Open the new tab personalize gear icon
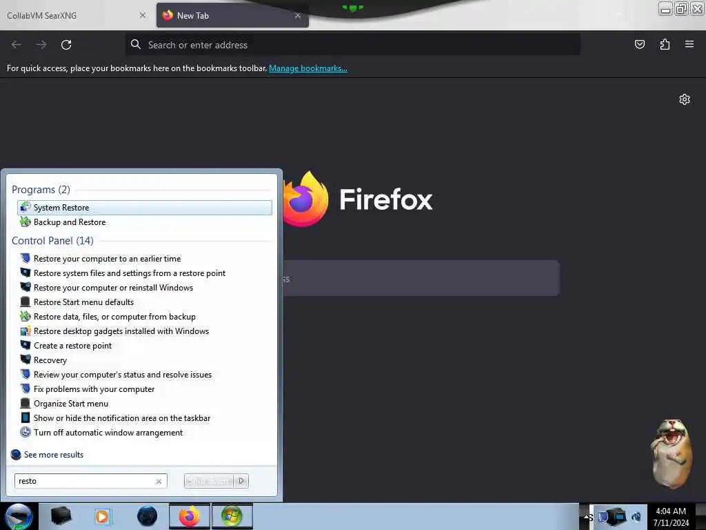706x530 pixels. point(685,99)
